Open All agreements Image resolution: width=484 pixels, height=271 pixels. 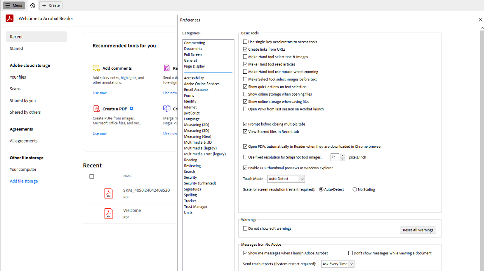(x=23, y=141)
